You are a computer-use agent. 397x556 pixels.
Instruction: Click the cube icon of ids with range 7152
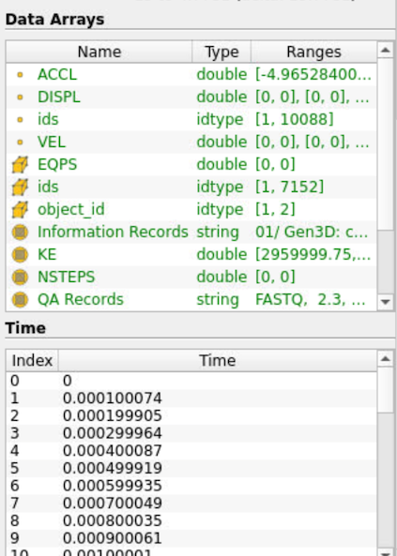(20, 187)
